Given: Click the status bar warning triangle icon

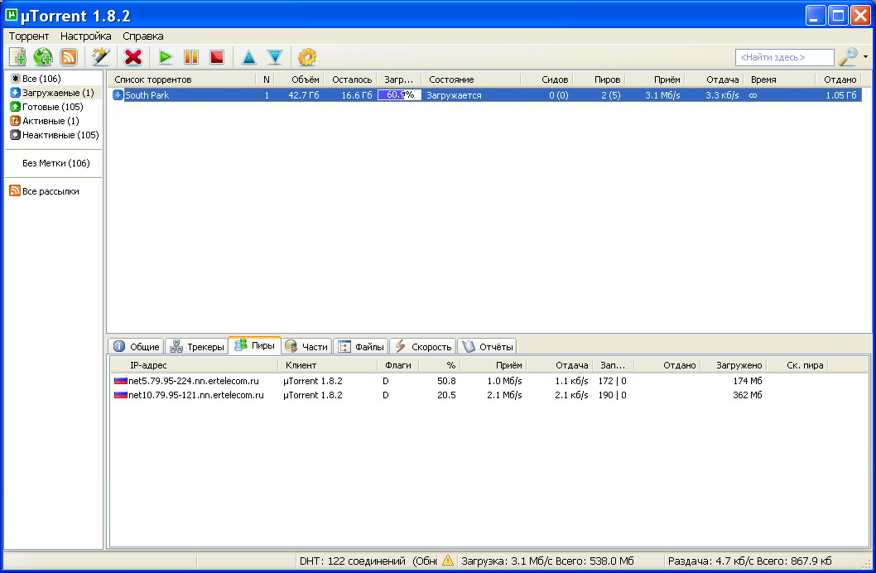Looking at the screenshot, I should (448, 560).
